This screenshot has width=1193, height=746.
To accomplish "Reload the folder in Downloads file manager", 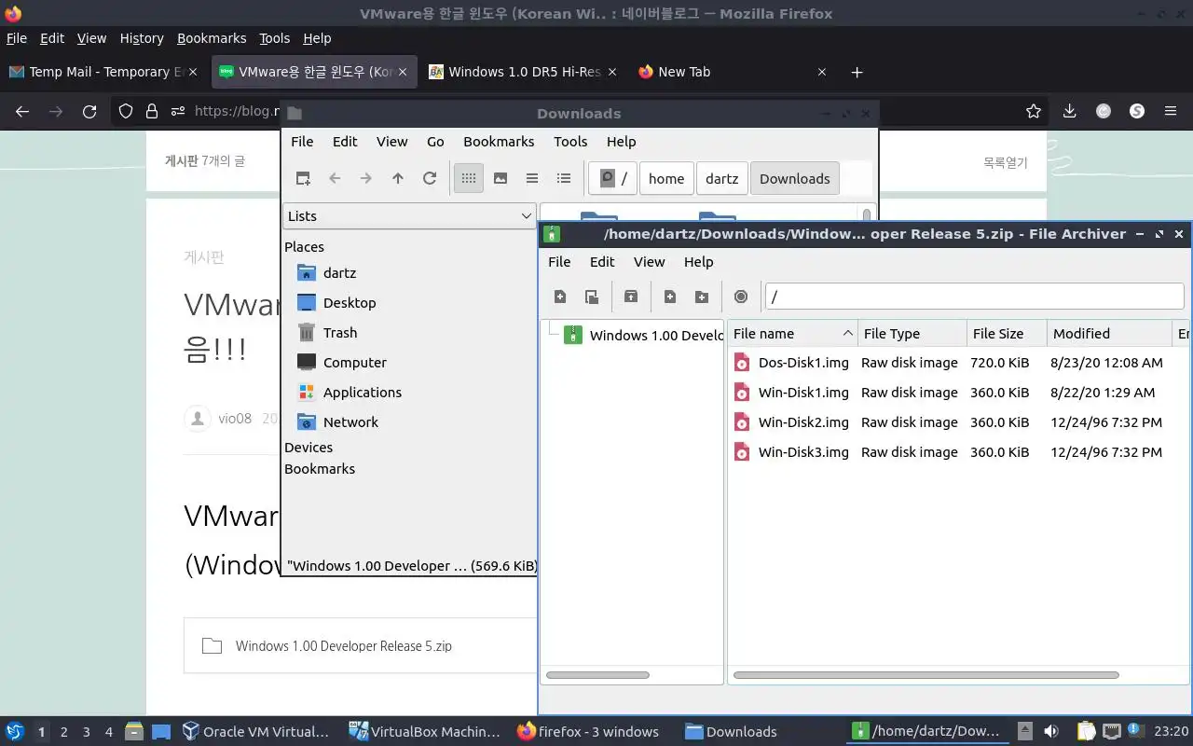I will point(430,178).
